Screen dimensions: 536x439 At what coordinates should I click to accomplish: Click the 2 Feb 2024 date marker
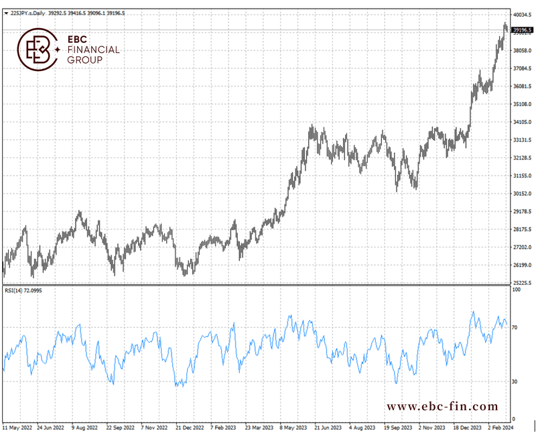coord(499,426)
